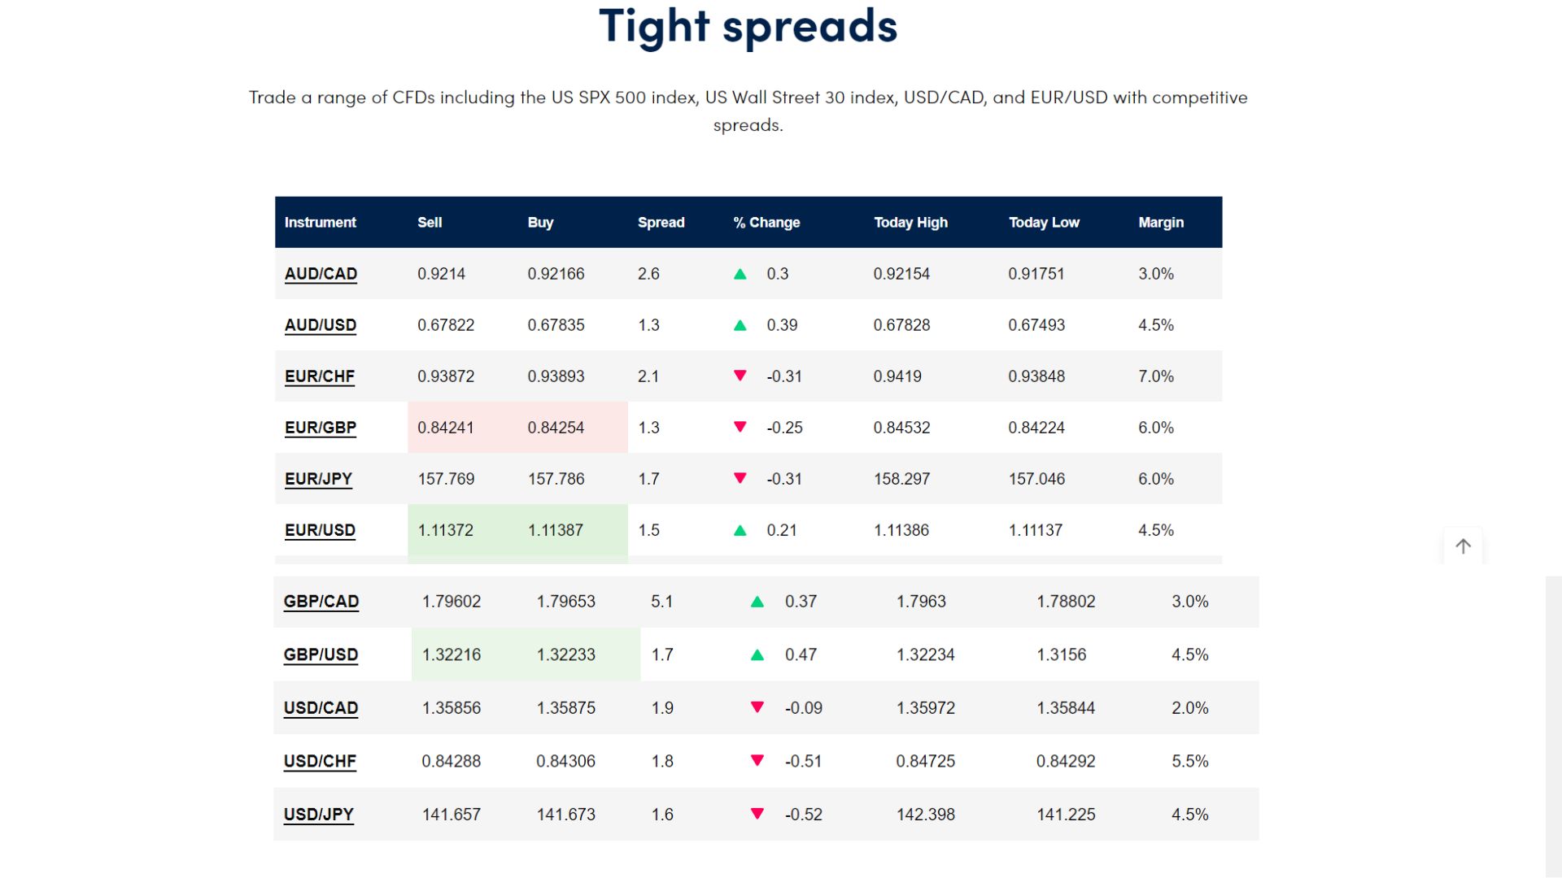The height and width of the screenshot is (878, 1562).
Task: Click AUD/CAD sell price 0.9214
Action: tap(441, 274)
